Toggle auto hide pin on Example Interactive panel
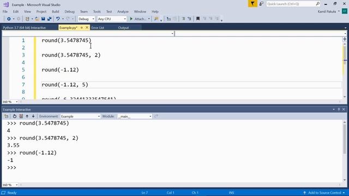The image size is (349, 196). point(339,109)
